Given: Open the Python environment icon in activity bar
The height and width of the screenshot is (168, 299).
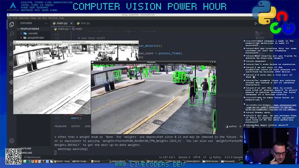Looking at the screenshot, I should (12, 82).
